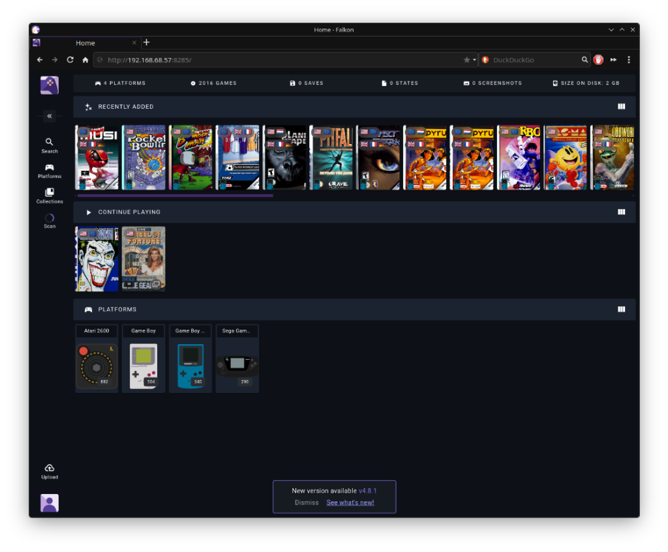Open Platforms from the sidebar
The height and width of the screenshot is (552, 668).
(x=50, y=171)
